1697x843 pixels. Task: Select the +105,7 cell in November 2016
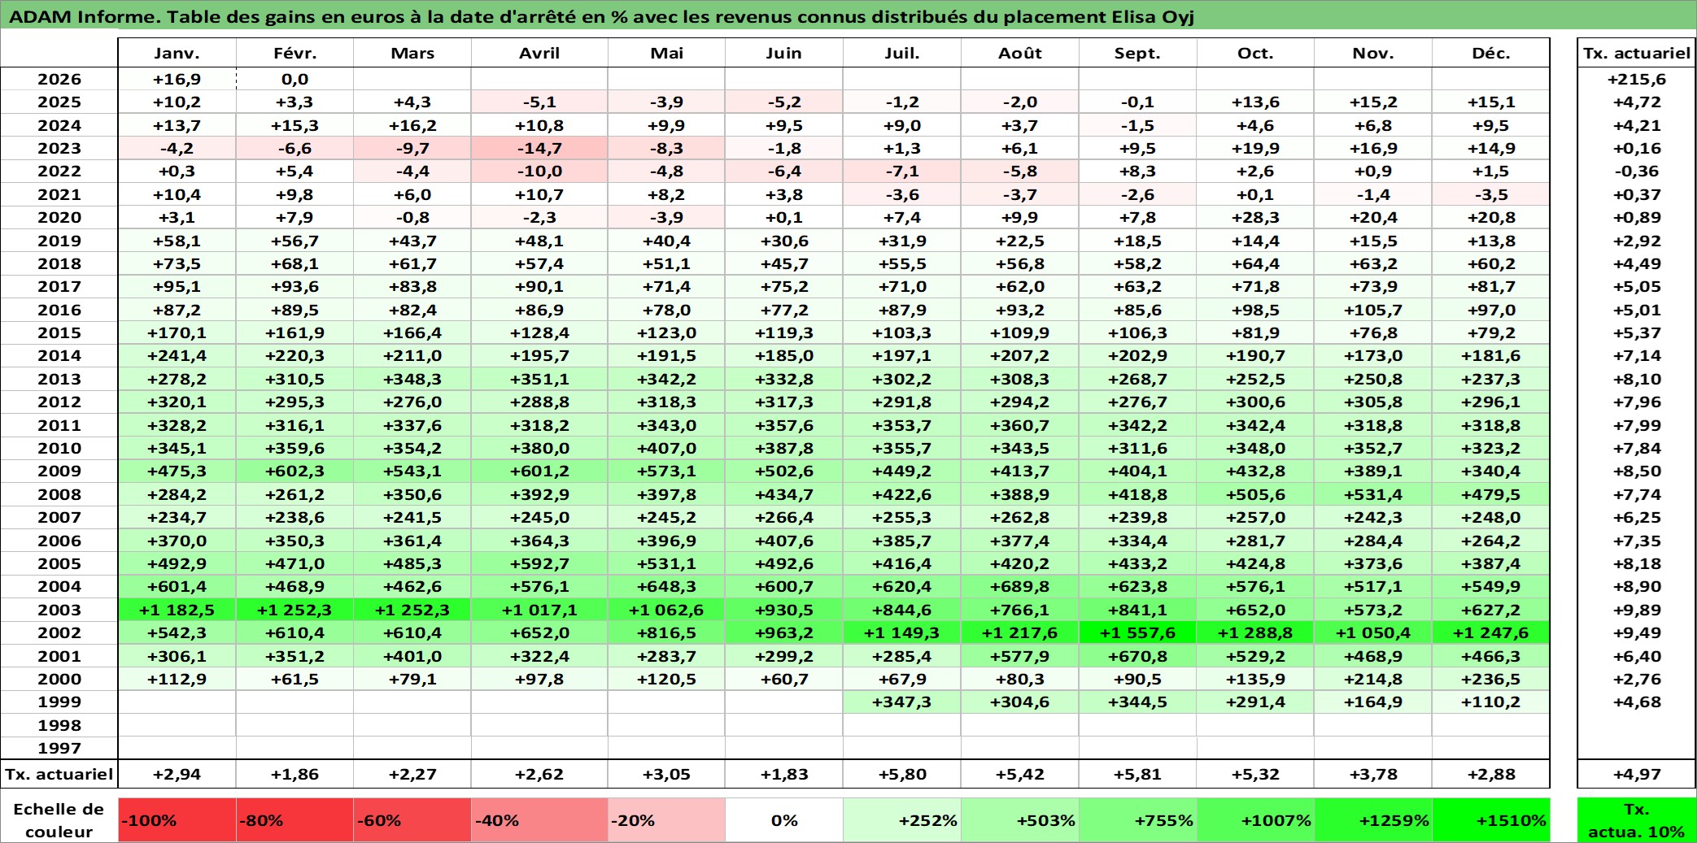click(x=1373, y=310)
